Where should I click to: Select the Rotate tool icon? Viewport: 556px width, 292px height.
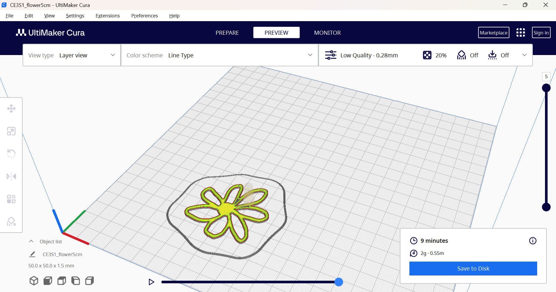tap(11, 154)
